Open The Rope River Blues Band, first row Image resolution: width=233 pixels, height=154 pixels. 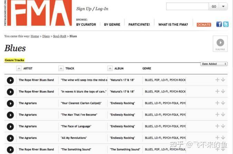(36, 80)
